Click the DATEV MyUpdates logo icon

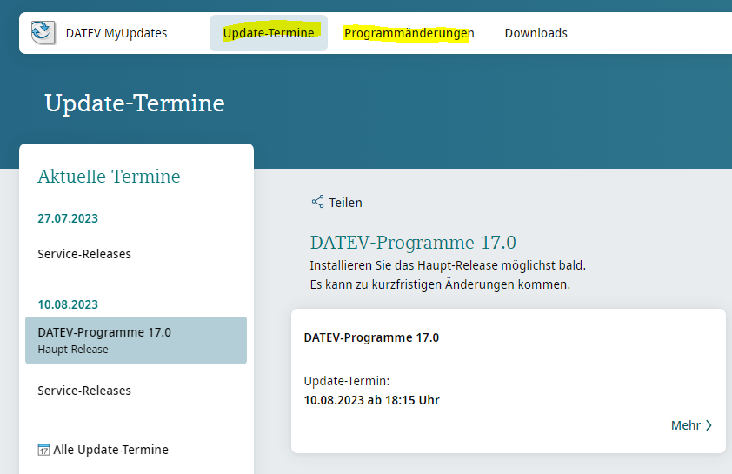point(43,33)
